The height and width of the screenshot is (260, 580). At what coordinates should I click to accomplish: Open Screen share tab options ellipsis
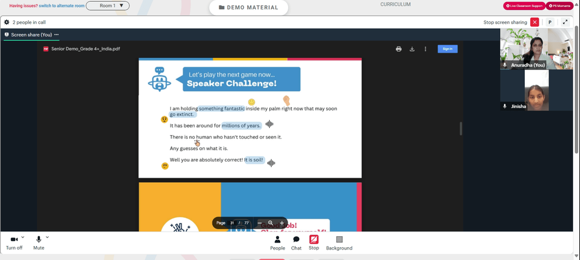coord(56,34)
